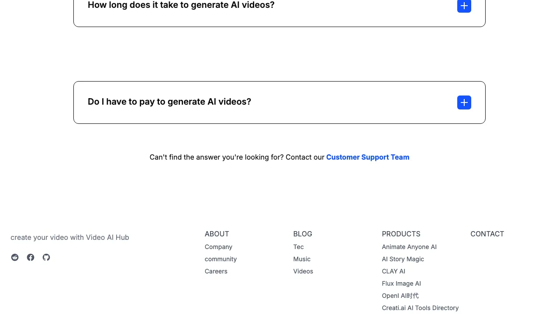Open the Tec blog section

tap(298, 247)
